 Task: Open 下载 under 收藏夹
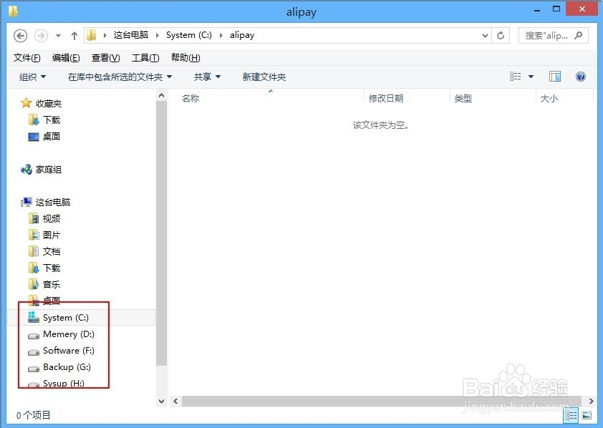(52, 120)
